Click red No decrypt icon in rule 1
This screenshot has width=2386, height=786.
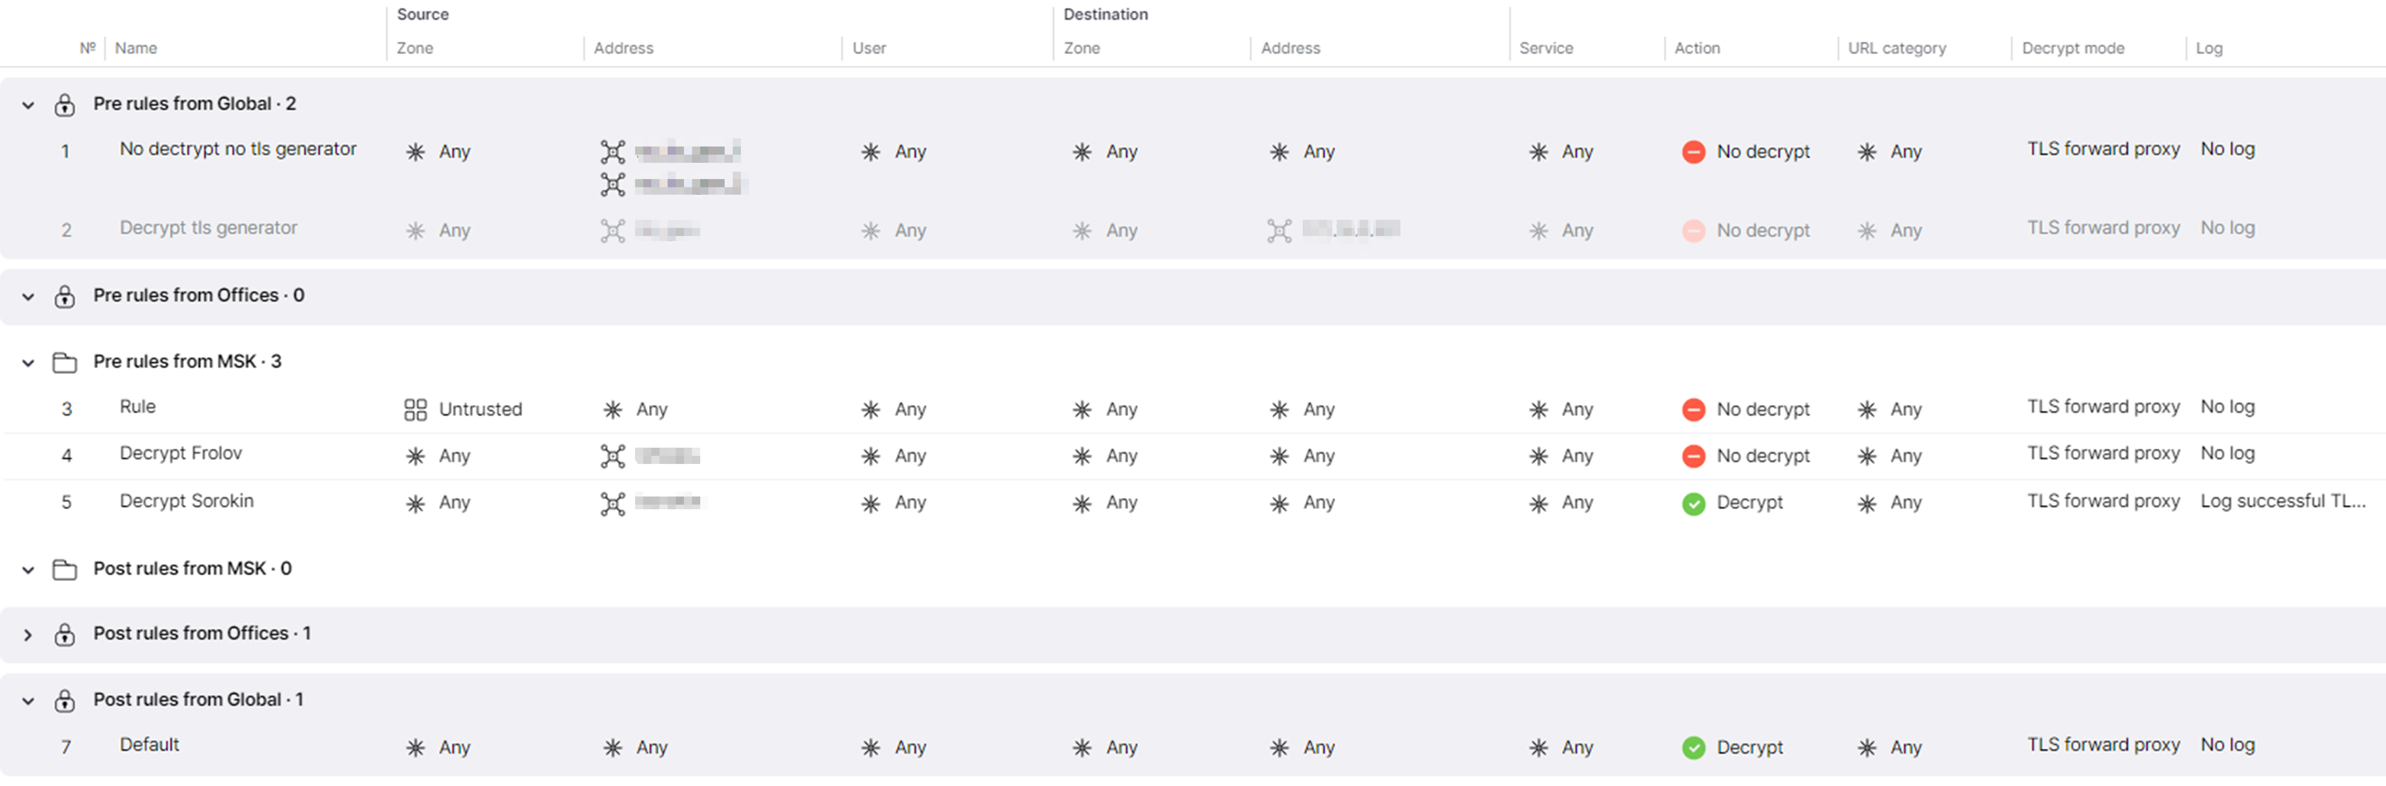point(1693,152)
